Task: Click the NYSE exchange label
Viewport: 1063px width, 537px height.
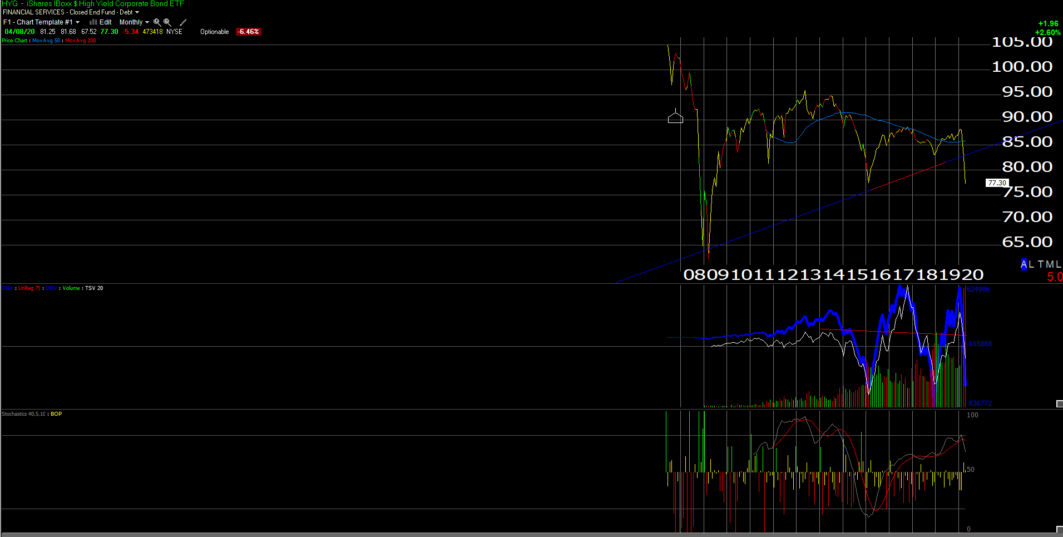Action: pos(174,32)
